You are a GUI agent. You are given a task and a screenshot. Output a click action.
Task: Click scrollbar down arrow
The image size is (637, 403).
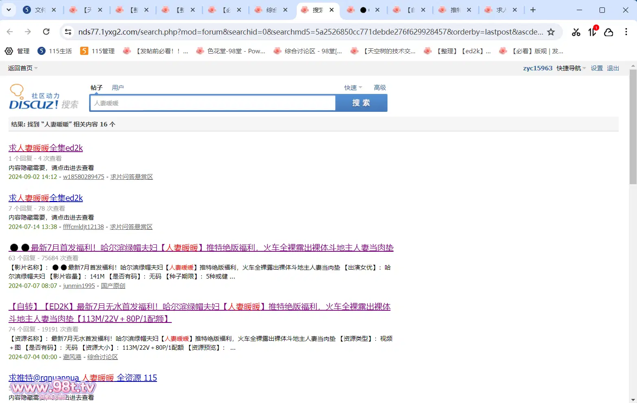click(x=633, y=399)
